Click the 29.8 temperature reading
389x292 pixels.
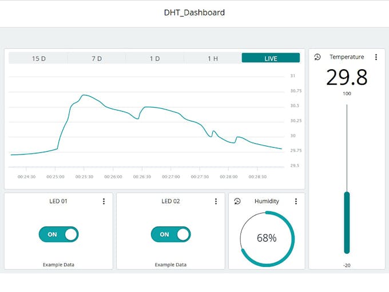(x=347, y=77)
